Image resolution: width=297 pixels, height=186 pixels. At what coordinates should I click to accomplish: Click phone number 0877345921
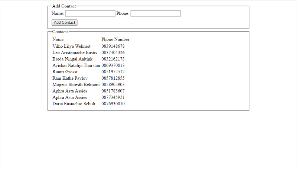pyautogui.click(x=113, y=97)
